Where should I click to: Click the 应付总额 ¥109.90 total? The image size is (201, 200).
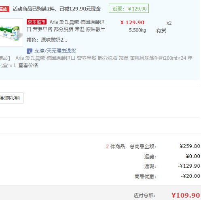(x=186, y=196)
